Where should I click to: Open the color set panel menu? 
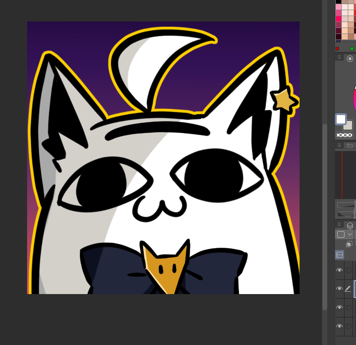tap(339, 57)
